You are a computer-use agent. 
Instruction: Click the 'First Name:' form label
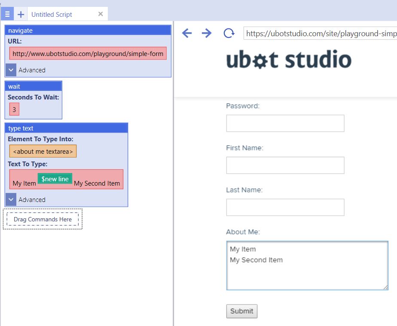coord(244,148)
